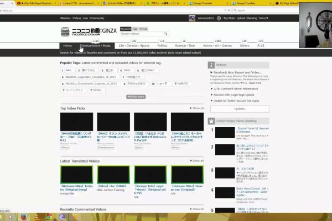The image size is (332, 221).
Task: Open the Others category
Action: (x=245, y=46)
